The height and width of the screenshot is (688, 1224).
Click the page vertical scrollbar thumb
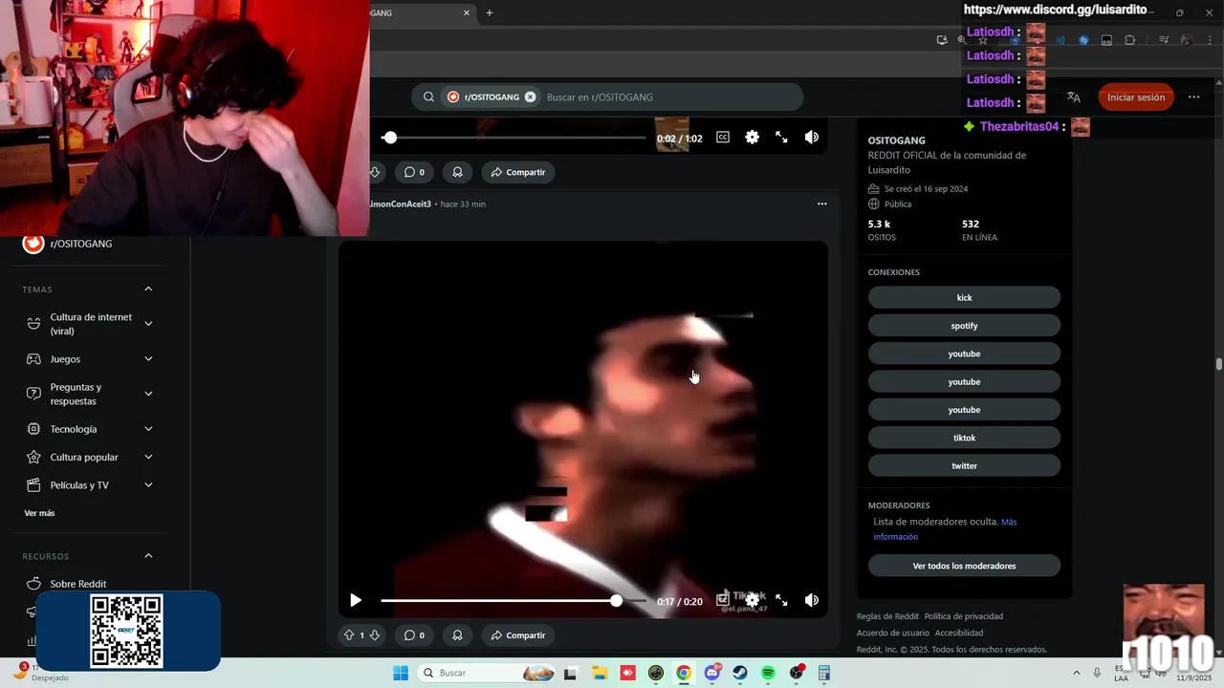point(1219,364)
